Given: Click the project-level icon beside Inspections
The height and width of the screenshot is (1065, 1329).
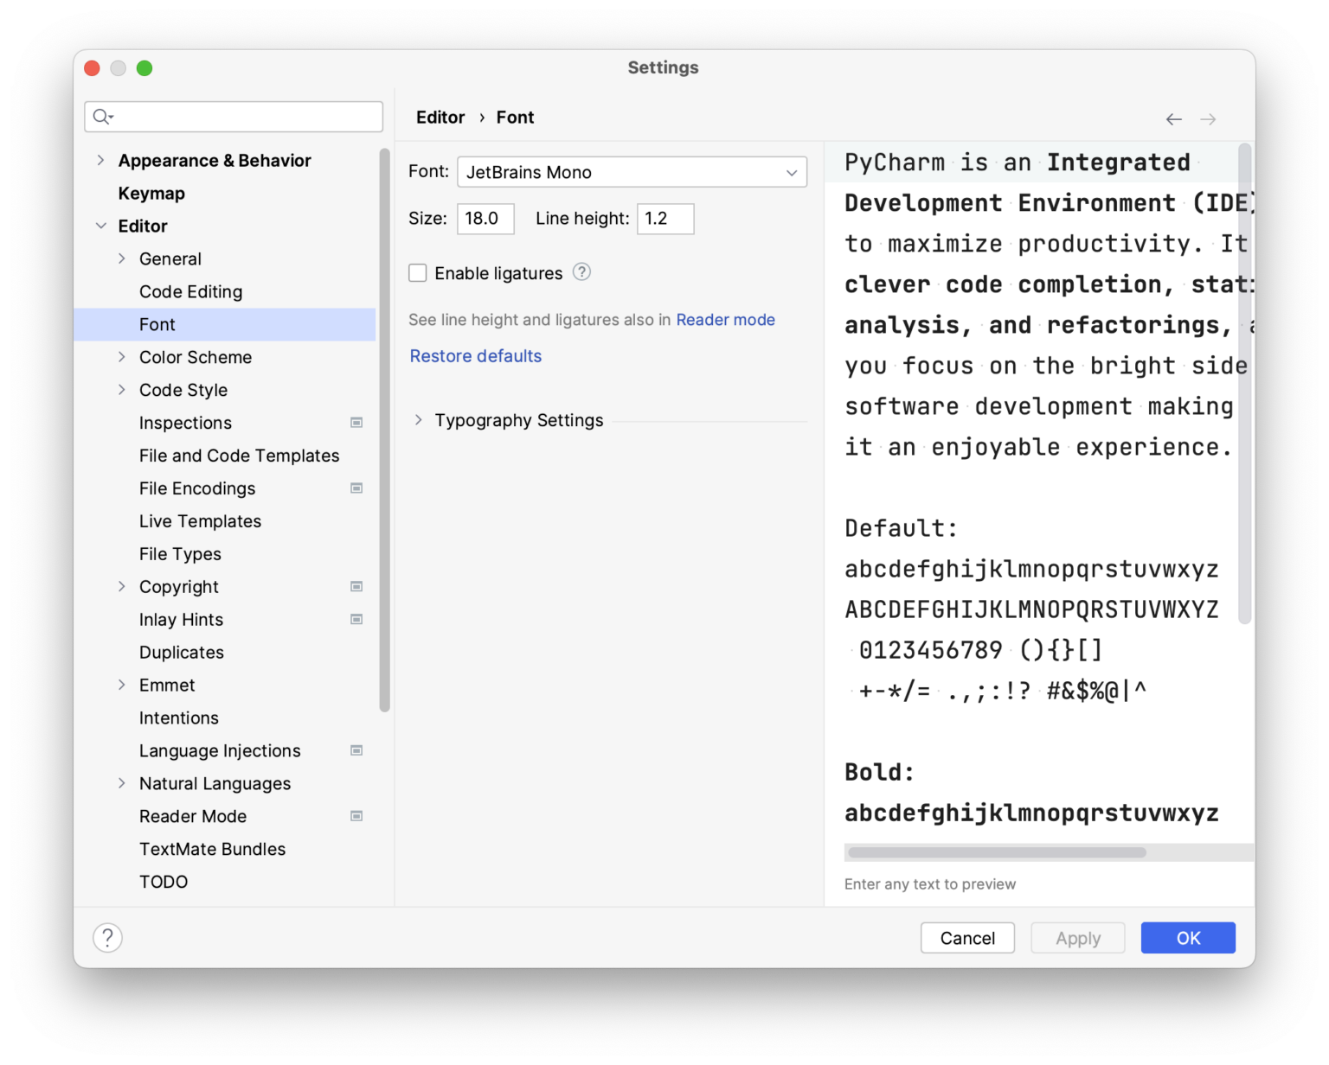Looking at the screenshot, I should pos(356,423).
